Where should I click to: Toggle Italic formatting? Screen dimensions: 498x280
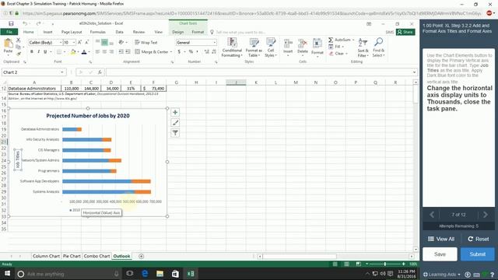38,52
